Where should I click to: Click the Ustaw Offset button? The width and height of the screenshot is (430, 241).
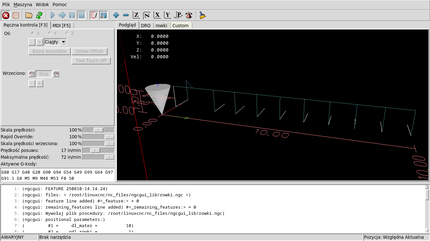click(x=89, y=51)
